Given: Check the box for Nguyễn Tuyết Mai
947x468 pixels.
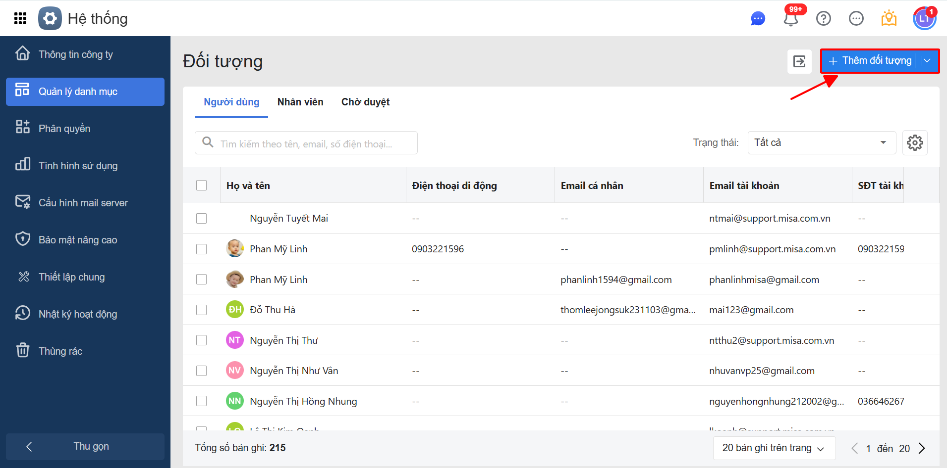Looking at the screenshot, I should click(201, 219).
